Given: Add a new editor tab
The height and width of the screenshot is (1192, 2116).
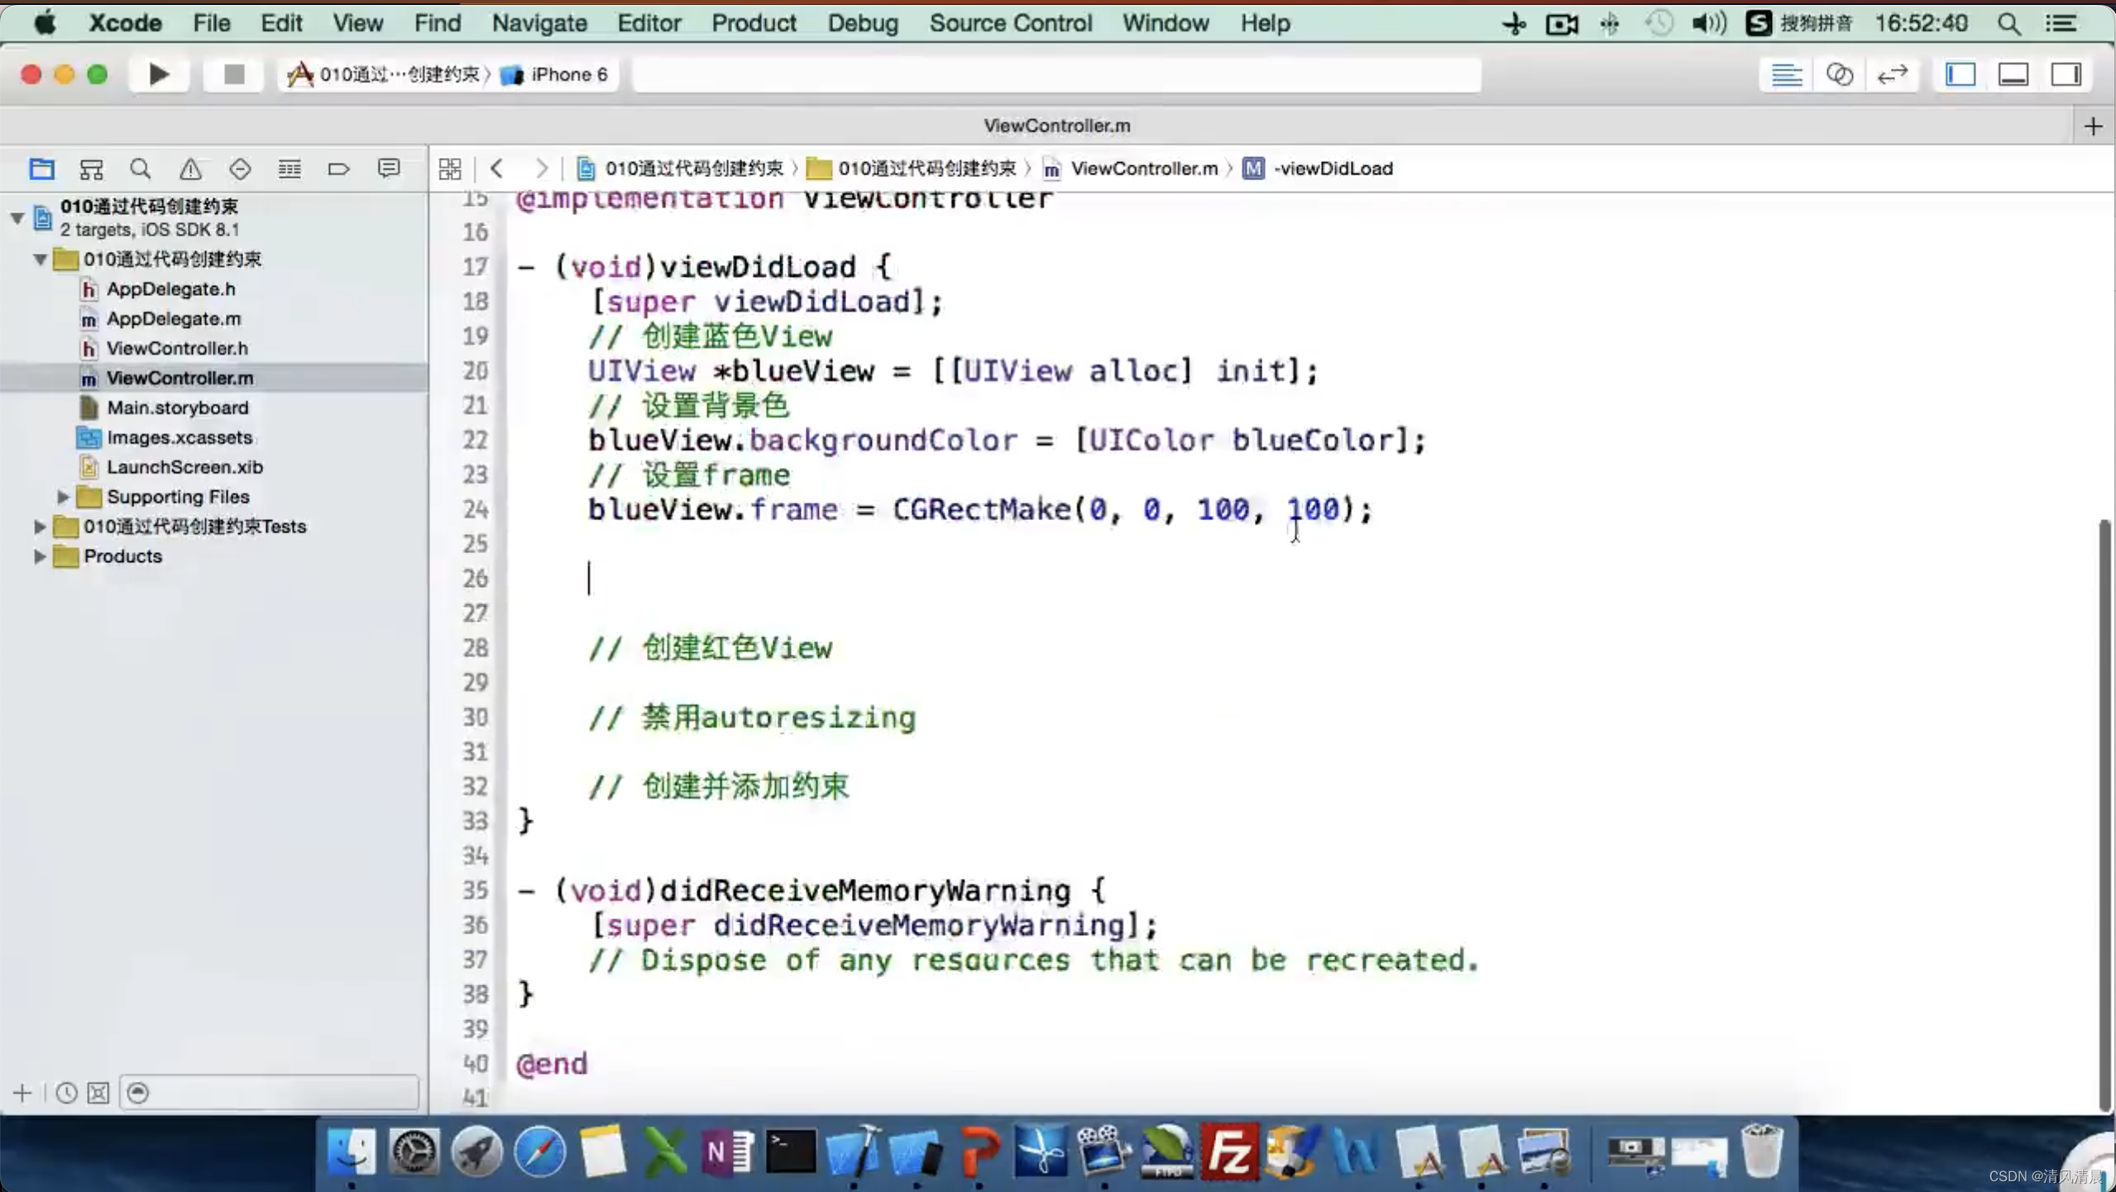Looking at the screenshot, I should 2093,126.
